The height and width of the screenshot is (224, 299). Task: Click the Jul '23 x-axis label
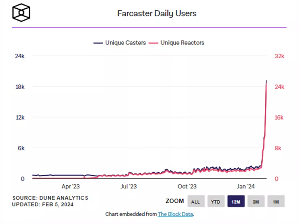(x=129, y=186)
